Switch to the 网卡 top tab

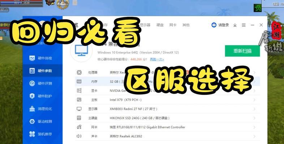click(x=173, y=25)
